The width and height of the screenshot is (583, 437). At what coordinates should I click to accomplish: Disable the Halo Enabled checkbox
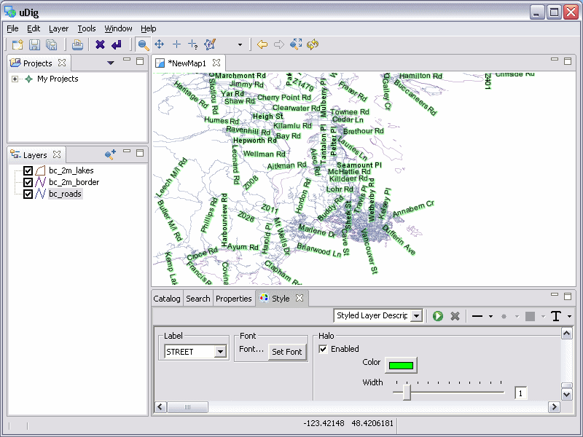(x=322, y=349)
